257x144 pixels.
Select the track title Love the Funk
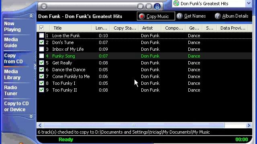pos(66,36)
